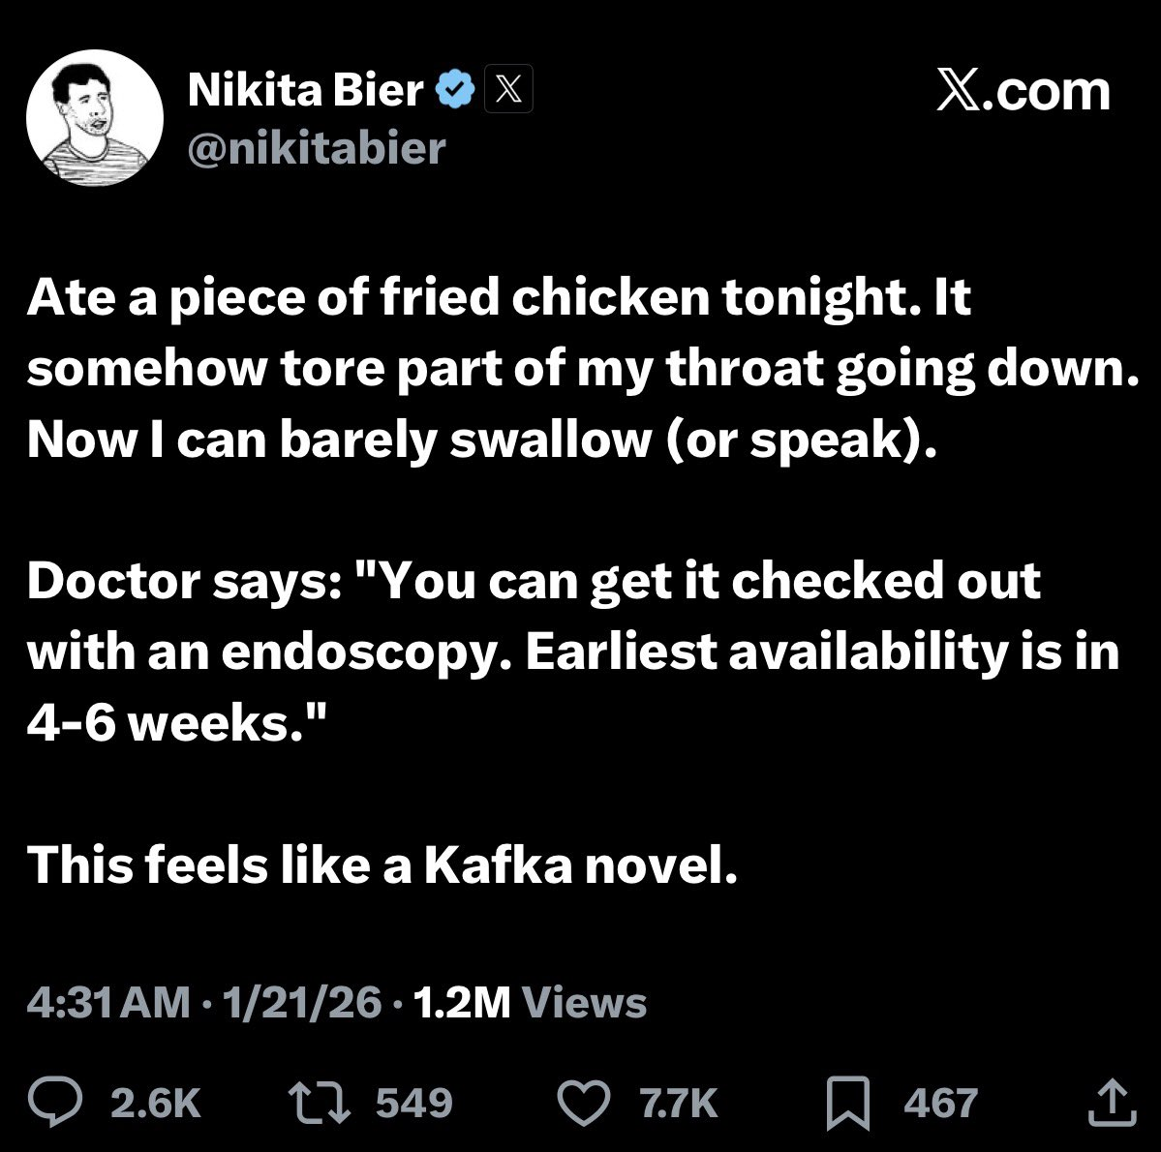Viewport: 1161px width, 1152px height.
Task: Click the Nikita Bier display name
Action: tap(305, 91)
